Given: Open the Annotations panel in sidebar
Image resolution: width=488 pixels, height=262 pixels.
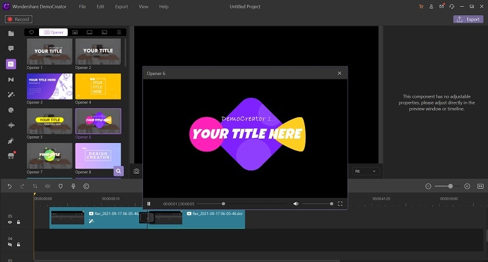Looking at the screenshot, I should 11,48.
